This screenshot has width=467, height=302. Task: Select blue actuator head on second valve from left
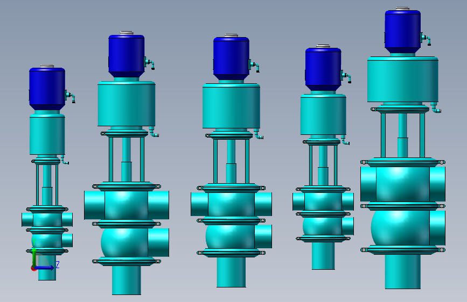(x=126, y=56)
